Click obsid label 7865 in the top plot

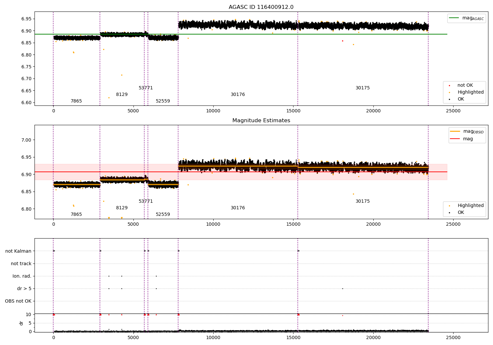coord(76,101)
